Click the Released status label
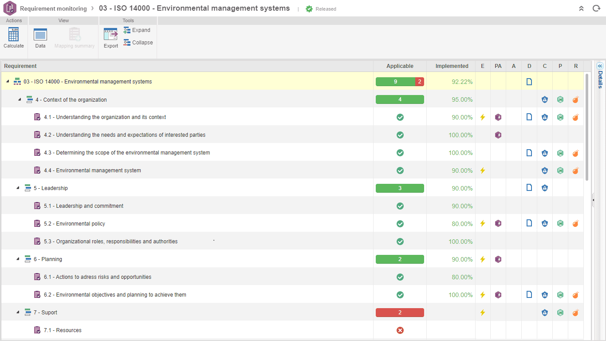 (326, 9)
